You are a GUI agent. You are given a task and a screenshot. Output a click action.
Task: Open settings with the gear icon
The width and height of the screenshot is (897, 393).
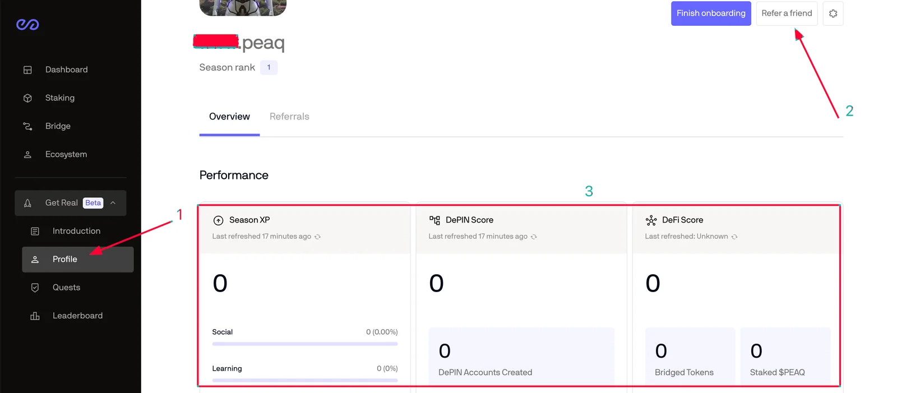[833, 13]
